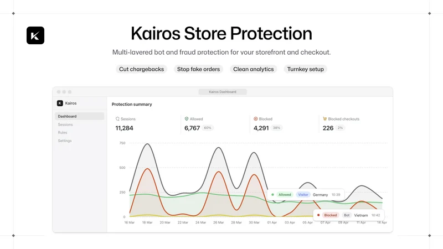Select the Cut chargebacks pill
The width and height of the screenshot is (443, 249).
[141, 69]
